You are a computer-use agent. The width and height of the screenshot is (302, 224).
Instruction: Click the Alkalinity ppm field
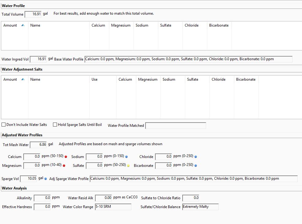(42, 198)
